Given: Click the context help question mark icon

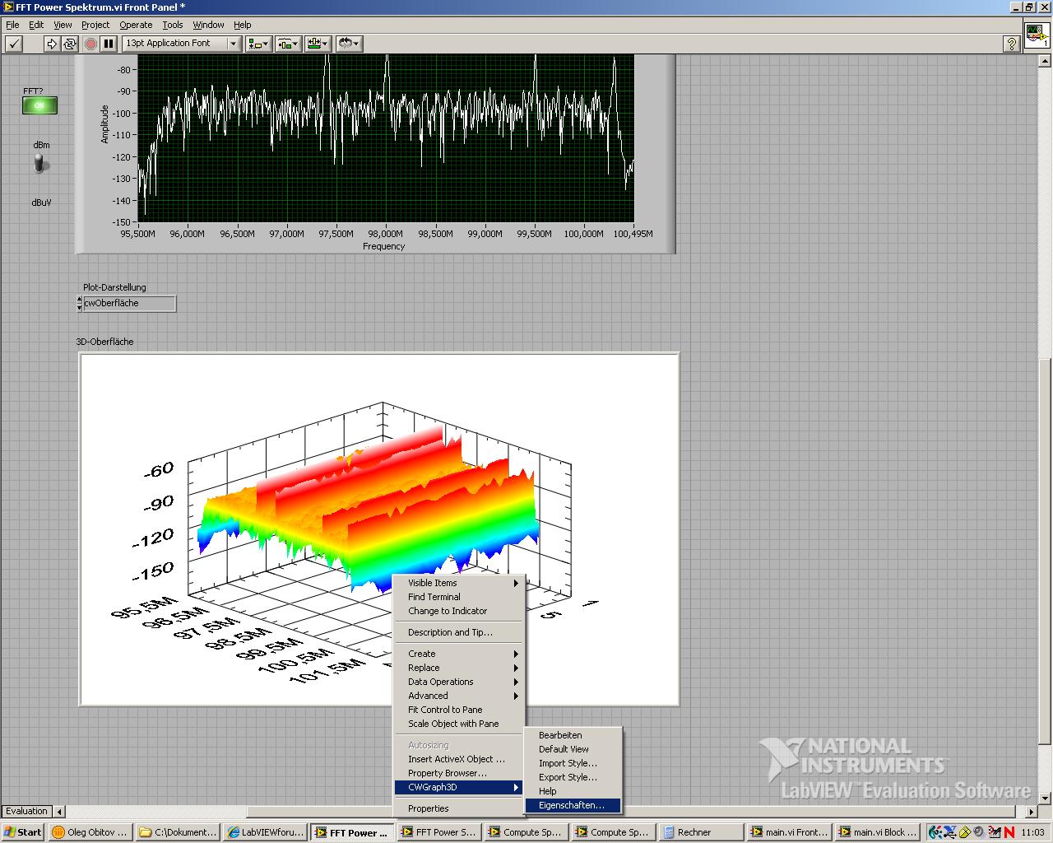Looking at the screenshot, I should pos(1012,44).
